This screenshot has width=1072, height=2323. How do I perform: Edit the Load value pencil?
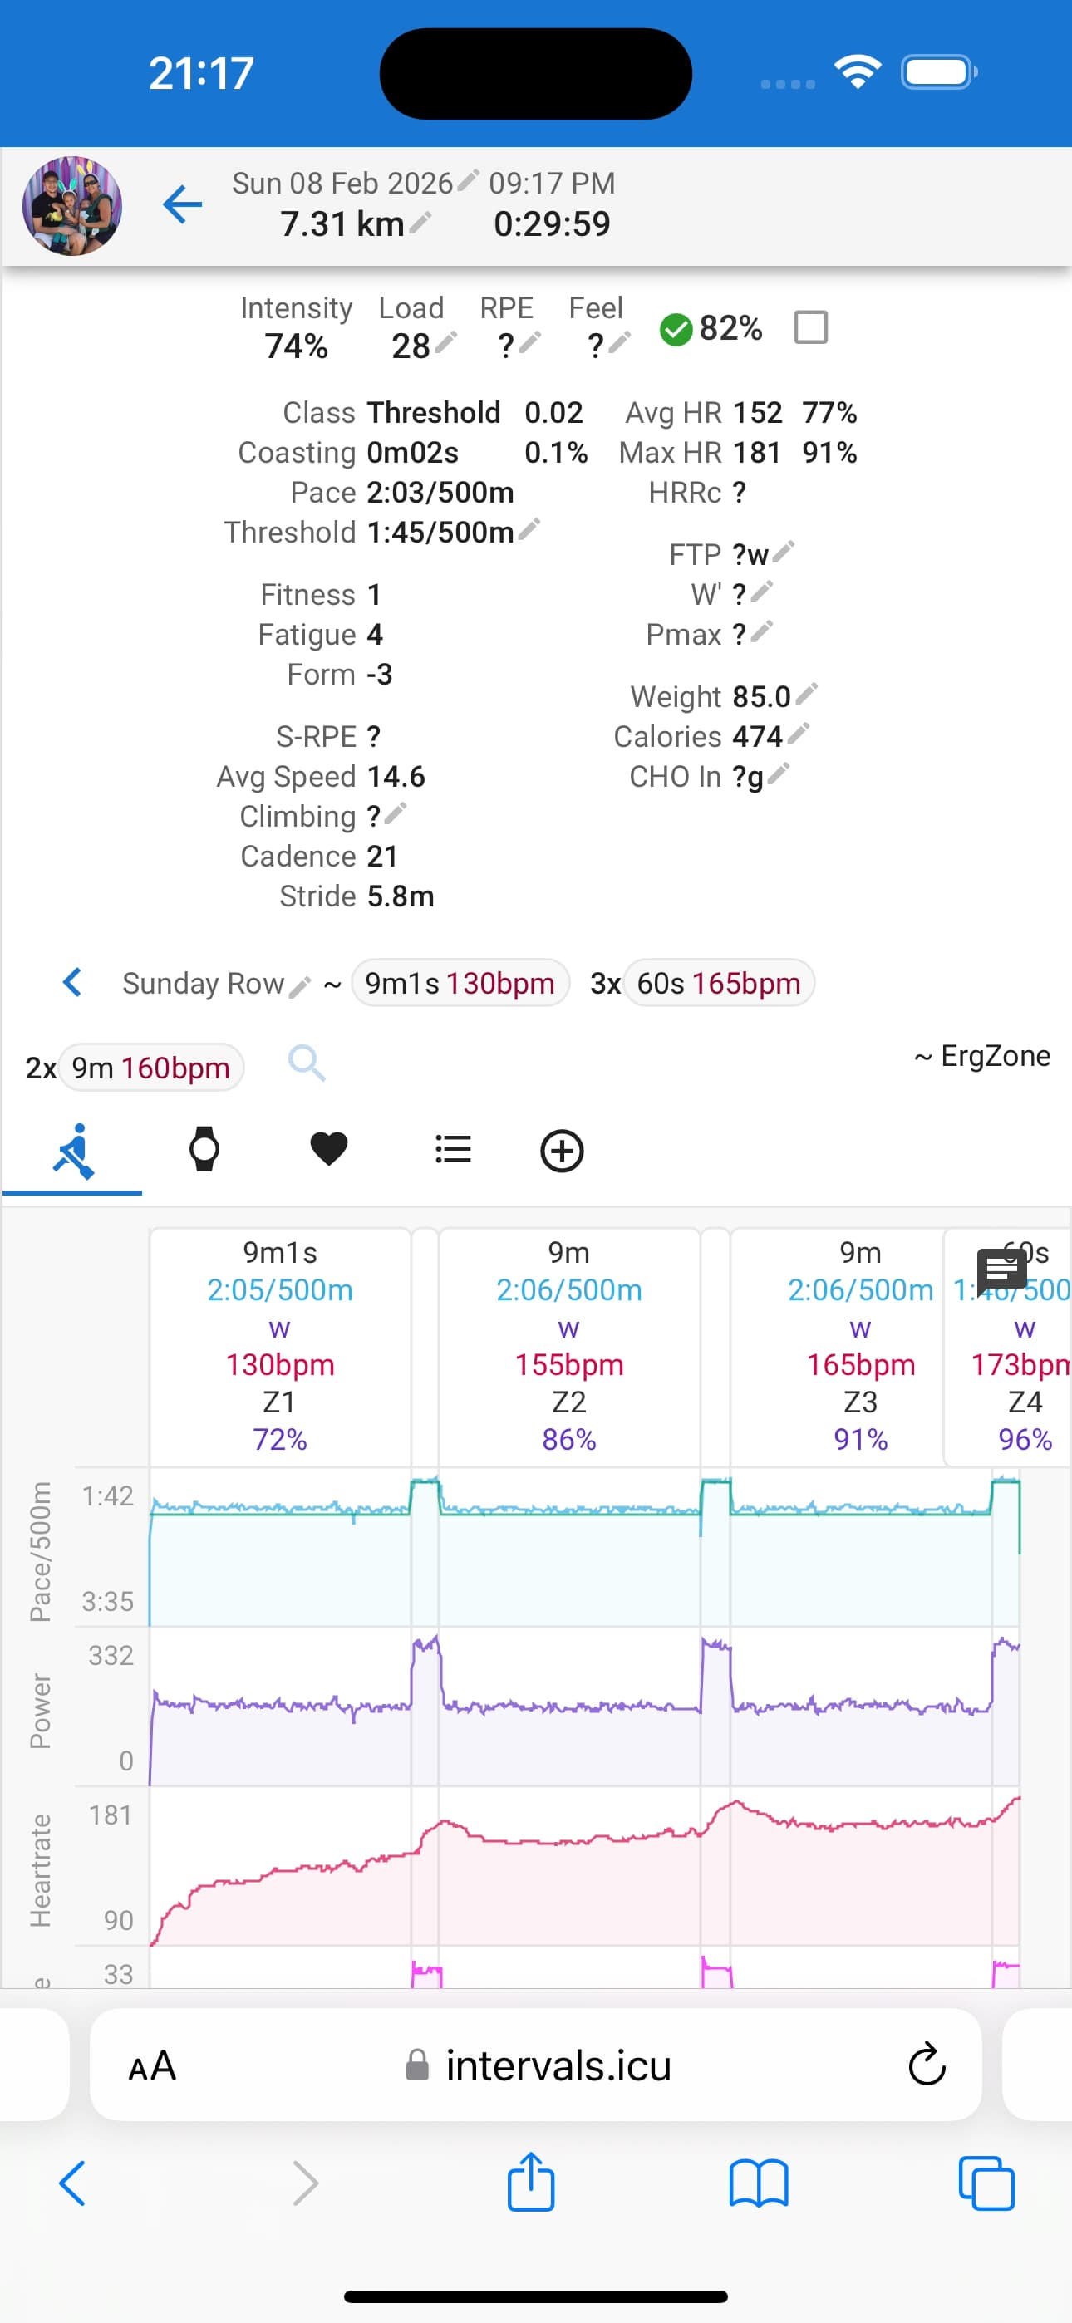[445, 342]
